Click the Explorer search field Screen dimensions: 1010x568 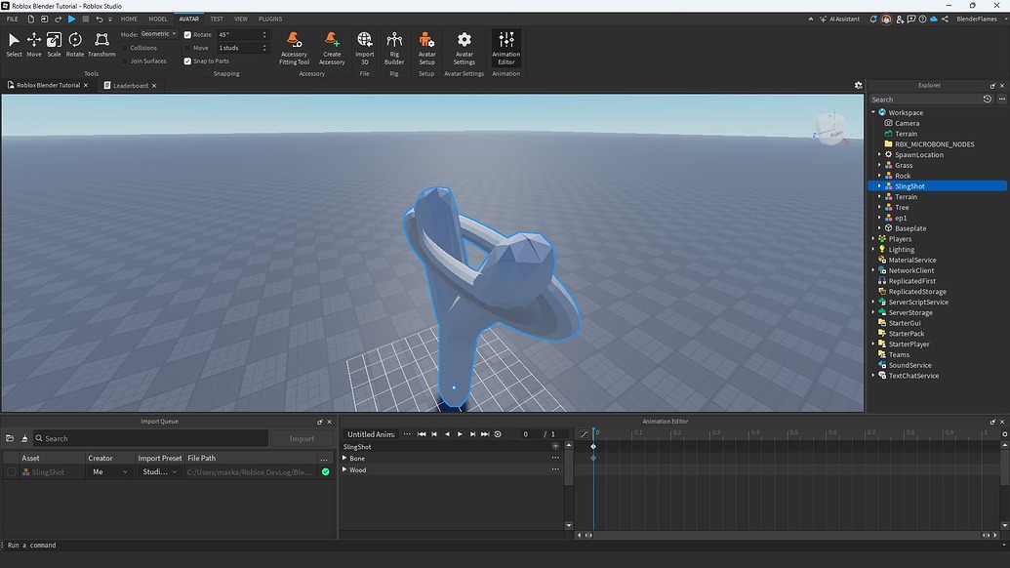(x=924, y=100)
